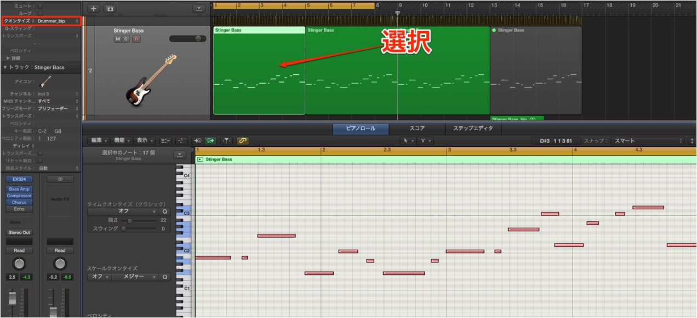This screenshot has height=318, width=697.
Task: Click the Q button for time quantize
Action: coord(165,211)
